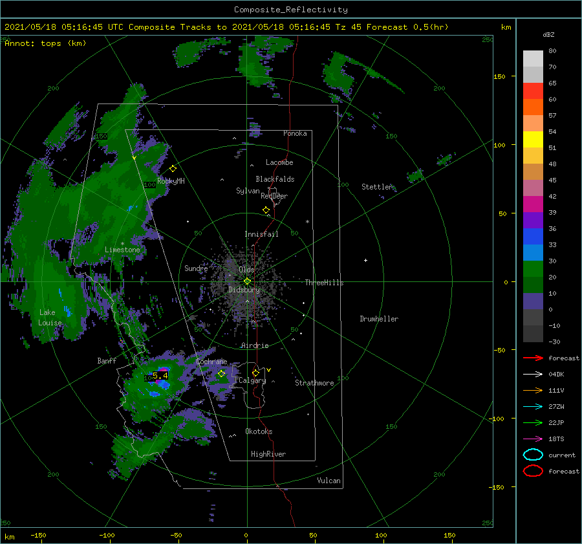Select the red forecast ellipse legend icon
The height and width of the screenshot is (544, 582).
(x=533, y=471)
